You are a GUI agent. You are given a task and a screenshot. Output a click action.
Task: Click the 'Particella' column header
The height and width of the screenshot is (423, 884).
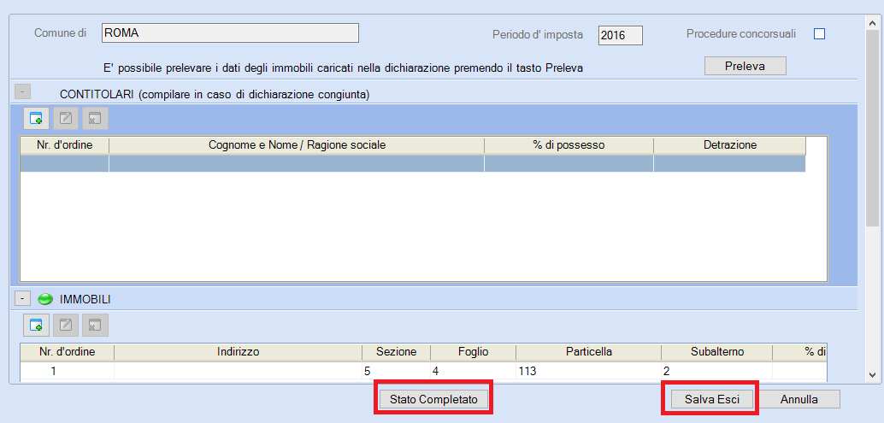pos(588,352)
